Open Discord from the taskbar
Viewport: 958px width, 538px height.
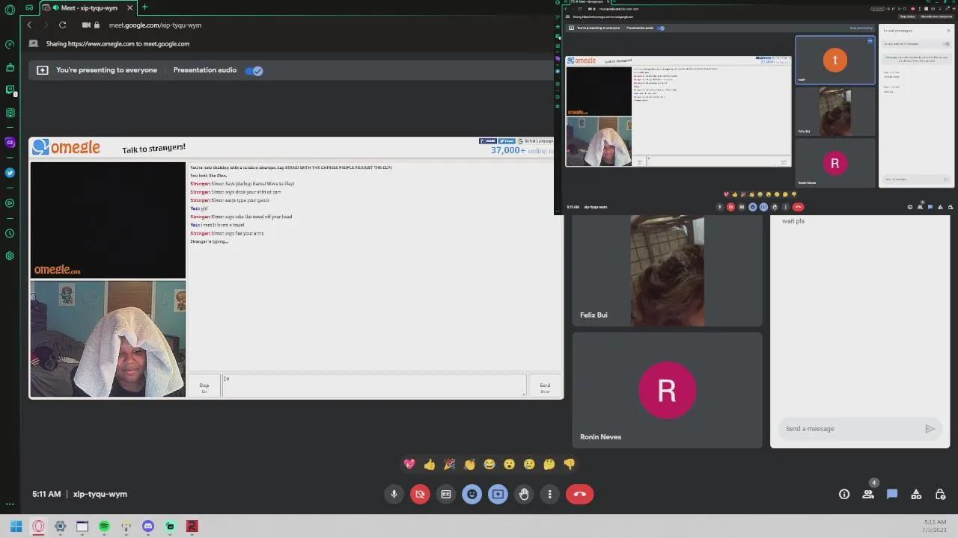click(148, 526)
